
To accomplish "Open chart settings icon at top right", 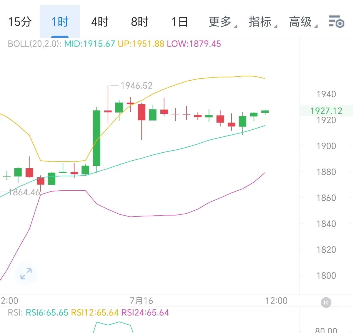I will [336, 22].
